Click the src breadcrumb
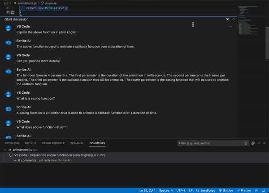Viewport: 269px width, 193px height. pyautogui.click(x=6, y=3)
